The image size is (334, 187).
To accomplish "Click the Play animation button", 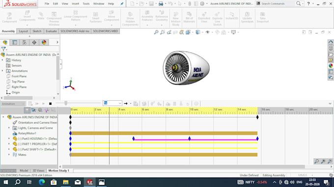I will [44, 104].
